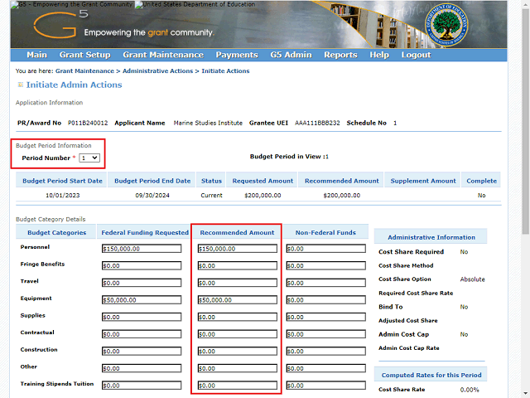This screenshot has height=398, width=530.
Task: Click the small icon beside Initiate Admin Actions
Action: 20,85
